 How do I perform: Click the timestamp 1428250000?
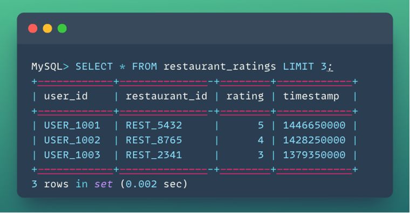[315, 140]
